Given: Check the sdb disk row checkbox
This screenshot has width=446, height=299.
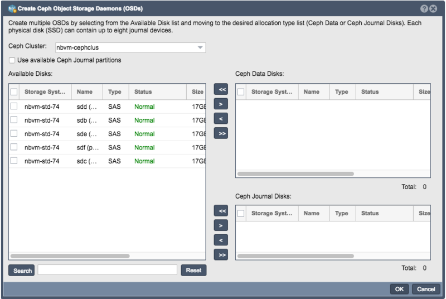Looking at the screenshot, I should pyautogui.click(x=13, y=120).
